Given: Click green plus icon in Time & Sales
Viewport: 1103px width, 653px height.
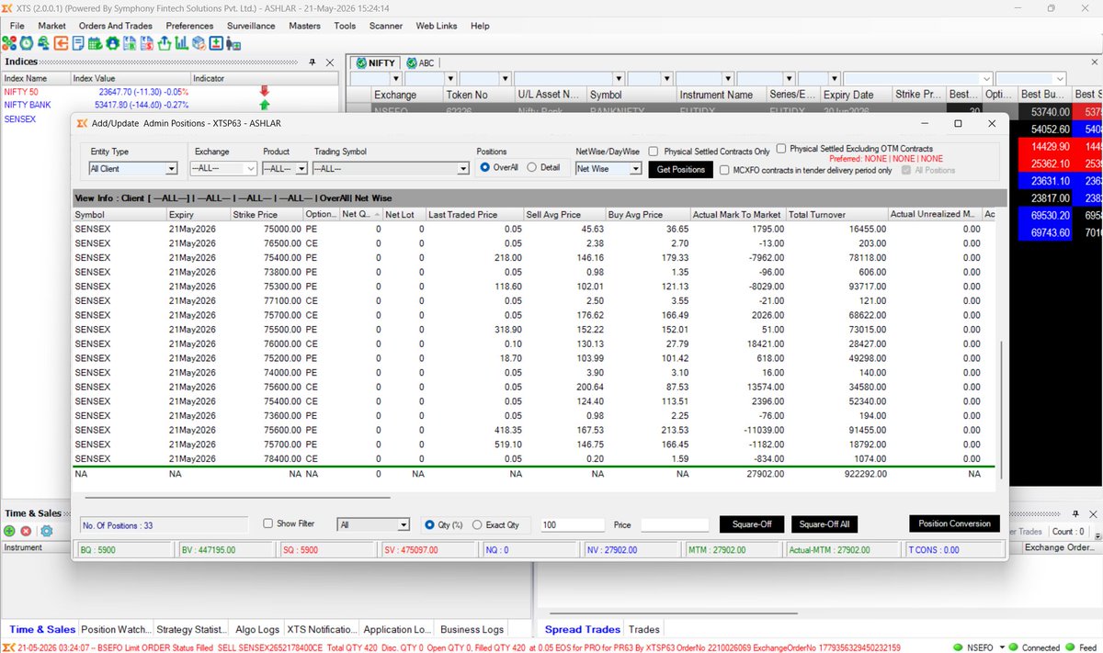Looking at the screenshot, I should [x=9, y=531].
